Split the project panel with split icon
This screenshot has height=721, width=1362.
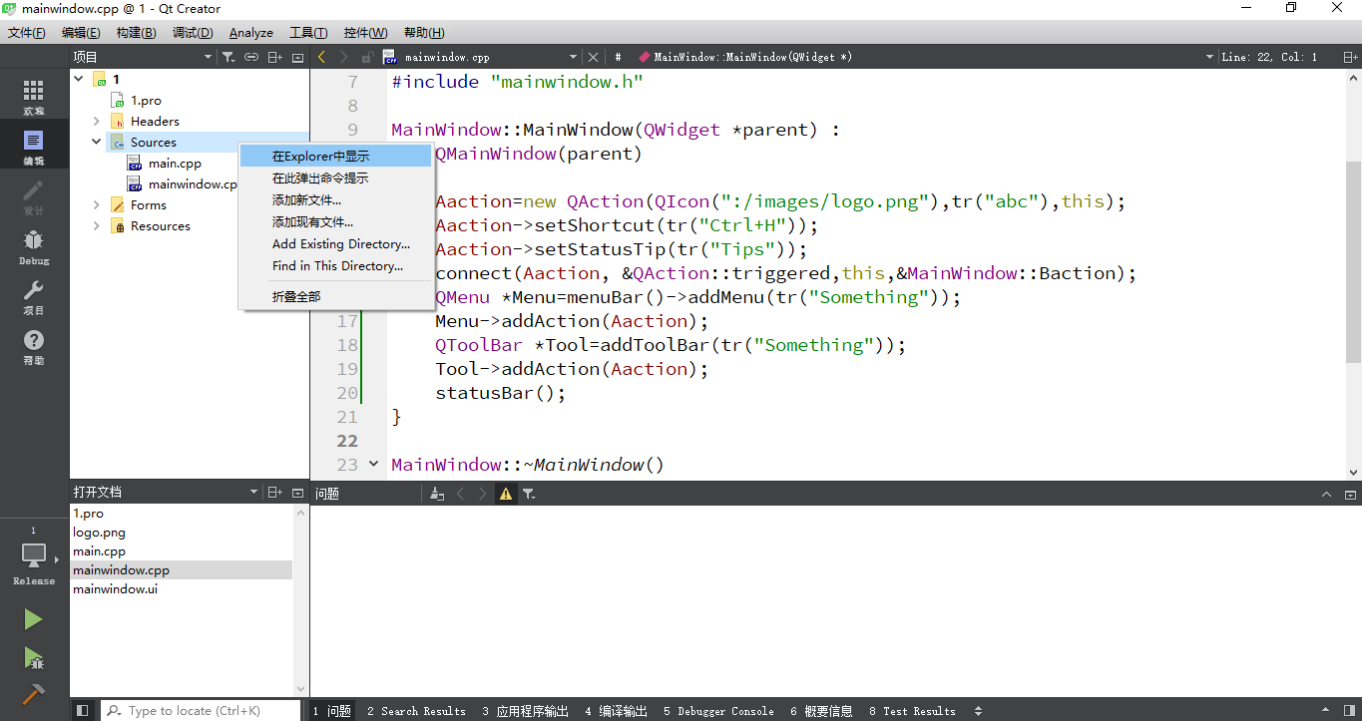[274, 57]
